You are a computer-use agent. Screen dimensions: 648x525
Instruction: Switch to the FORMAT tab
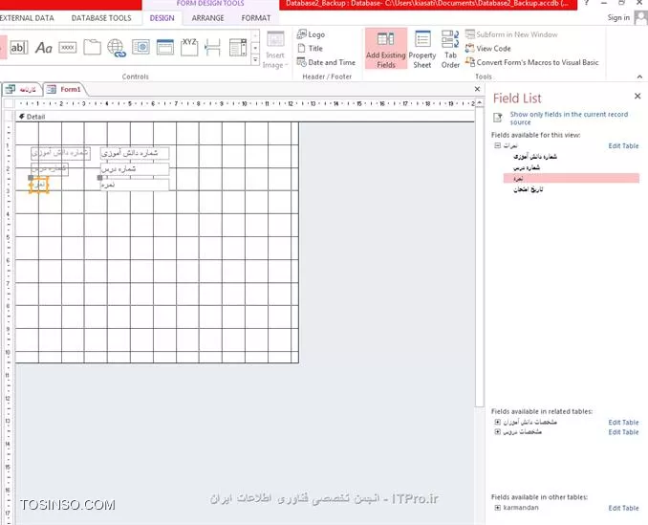(x=256, y=18)
